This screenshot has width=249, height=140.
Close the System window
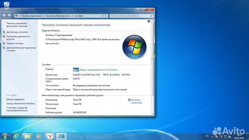tap(150, 10)
